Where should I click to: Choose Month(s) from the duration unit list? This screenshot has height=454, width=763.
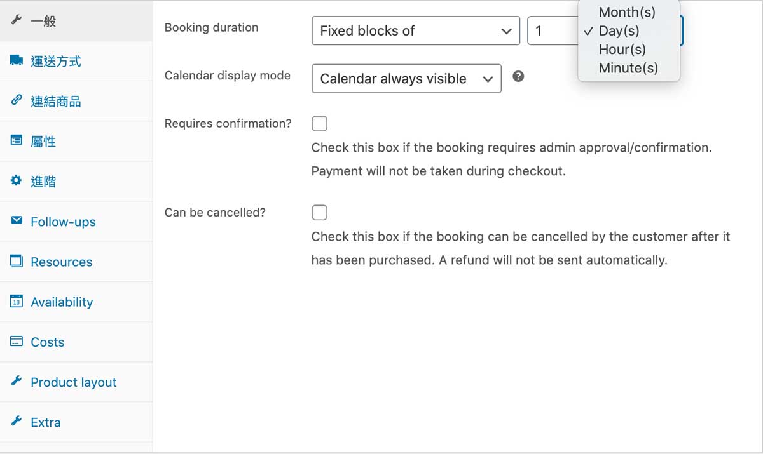pyautogui.click(x=629, y=11)
